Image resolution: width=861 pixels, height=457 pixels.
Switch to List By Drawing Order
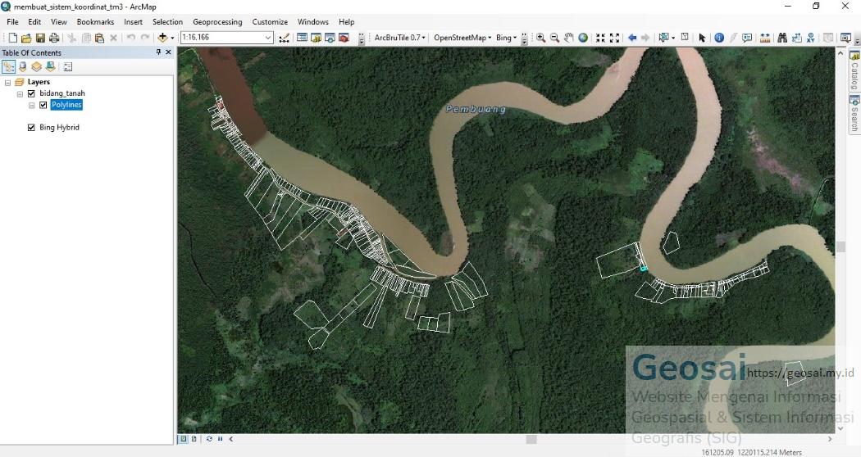9,67
